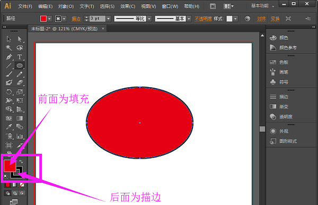Select the Pen tool
Viewport: 318px width, 205px height.
click(8, 57)
